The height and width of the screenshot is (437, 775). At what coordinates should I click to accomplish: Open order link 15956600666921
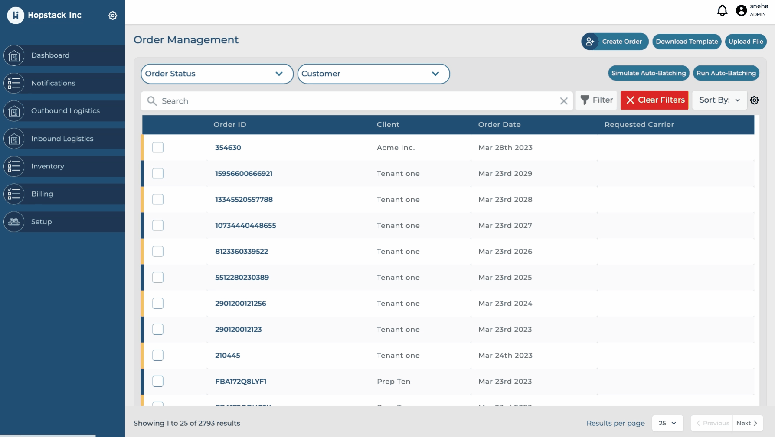pos(244,174)
